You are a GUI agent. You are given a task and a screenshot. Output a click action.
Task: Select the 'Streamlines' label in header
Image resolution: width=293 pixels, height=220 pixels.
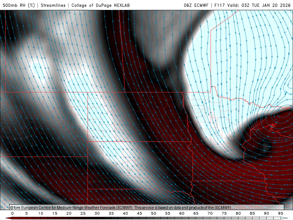tap(53, 5)
